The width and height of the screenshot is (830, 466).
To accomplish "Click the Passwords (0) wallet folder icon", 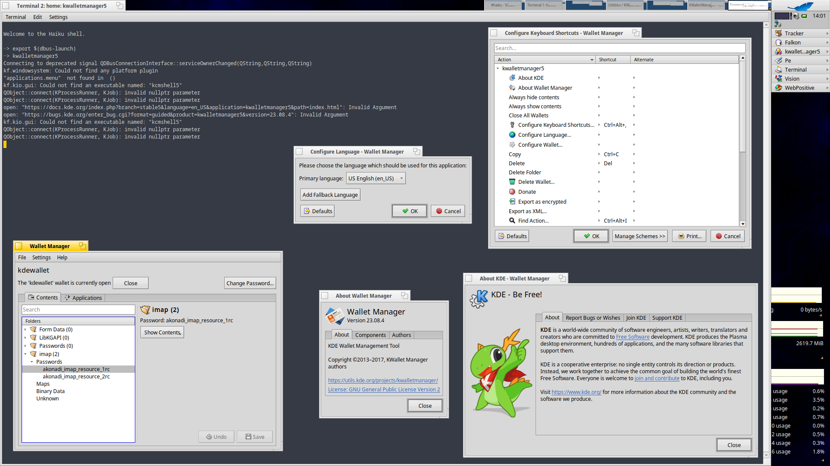I will pos(33,346).
